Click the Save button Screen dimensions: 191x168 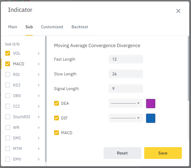click(x=163, y=153)
